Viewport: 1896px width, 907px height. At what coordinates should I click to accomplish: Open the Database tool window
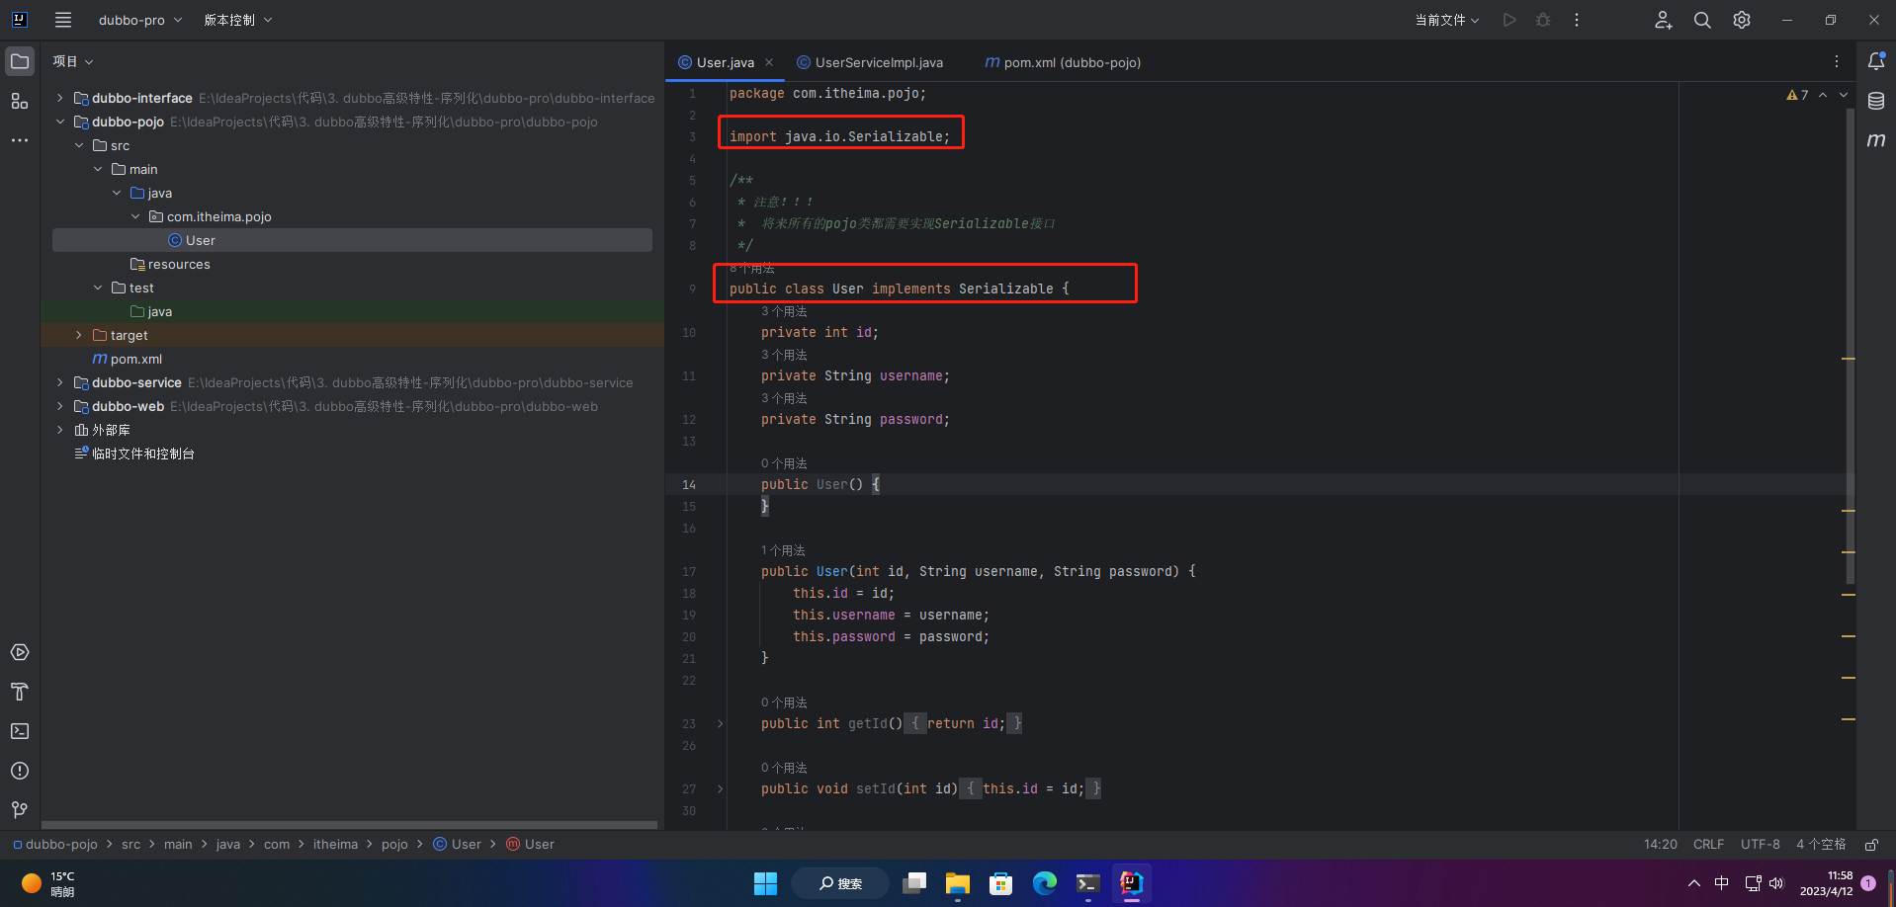(x=1876, y=101)
